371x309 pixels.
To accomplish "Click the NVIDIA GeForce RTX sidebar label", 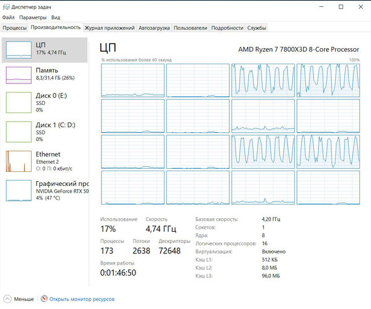I will click(x=62, y=191).
